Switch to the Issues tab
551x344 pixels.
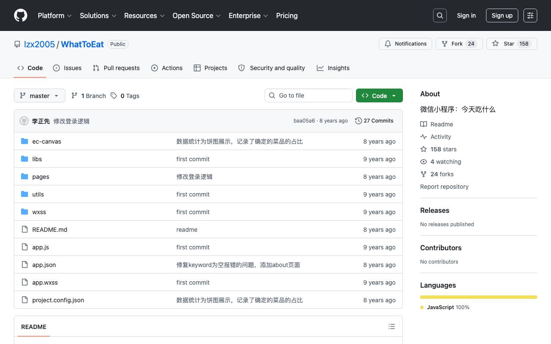(67, 68)
